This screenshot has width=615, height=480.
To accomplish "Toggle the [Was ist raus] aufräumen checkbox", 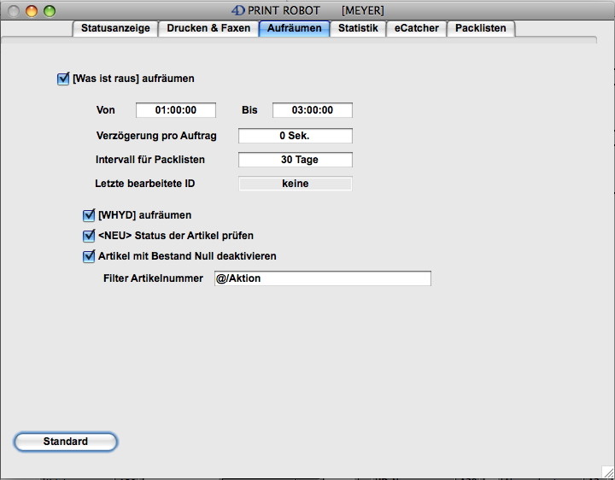I will [63, 79].
